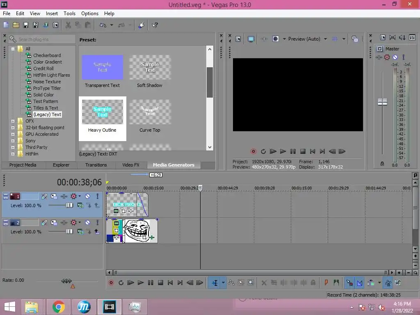Toggle mute on video track 1
The height and width of the screenshot is (315, 420).
point(88,196)
